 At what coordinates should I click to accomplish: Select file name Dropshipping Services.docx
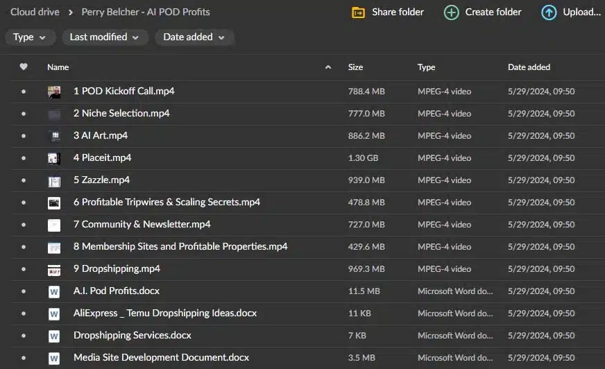pyautogui.click(x=133, y=336)
